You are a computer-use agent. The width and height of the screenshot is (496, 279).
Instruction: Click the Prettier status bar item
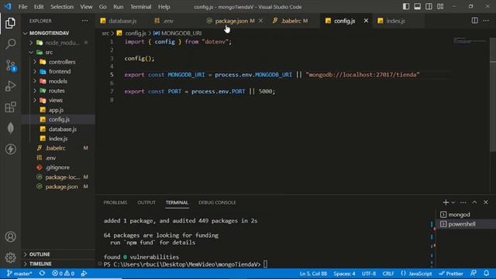point(451,274)
